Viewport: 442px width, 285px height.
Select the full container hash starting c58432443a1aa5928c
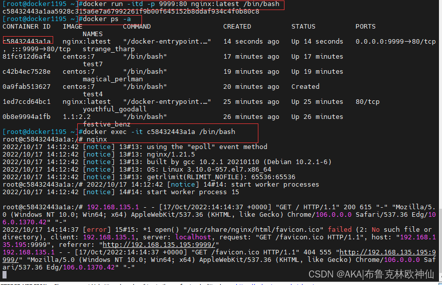click(131, 12)
